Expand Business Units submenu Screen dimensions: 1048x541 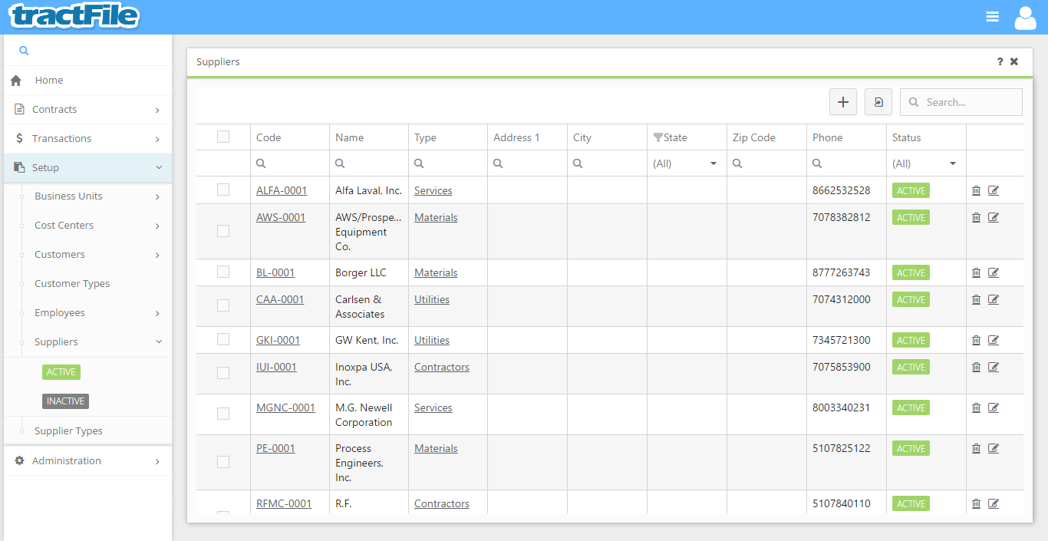(87, 196)
